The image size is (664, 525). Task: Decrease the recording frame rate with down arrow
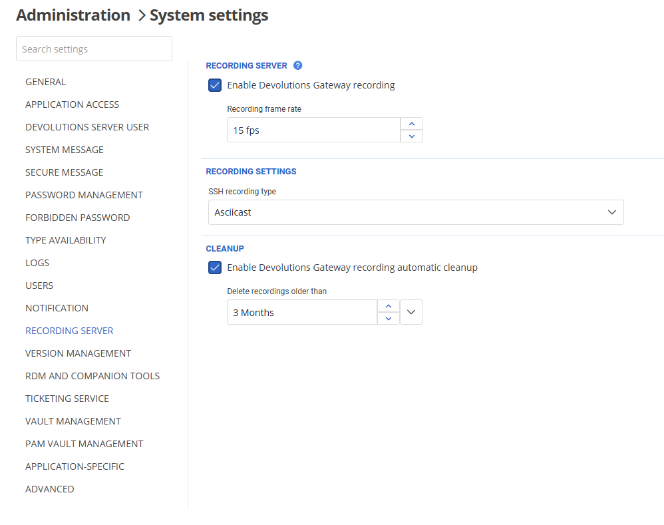tap(411, 136)
